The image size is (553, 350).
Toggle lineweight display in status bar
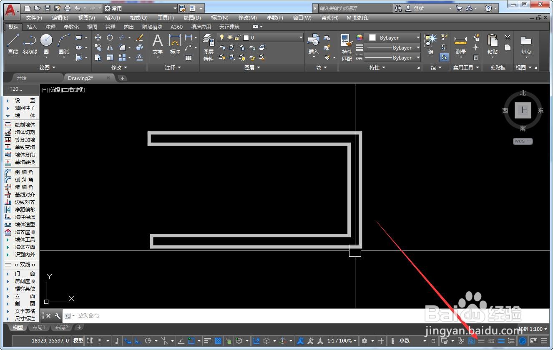tap(208, 341)
